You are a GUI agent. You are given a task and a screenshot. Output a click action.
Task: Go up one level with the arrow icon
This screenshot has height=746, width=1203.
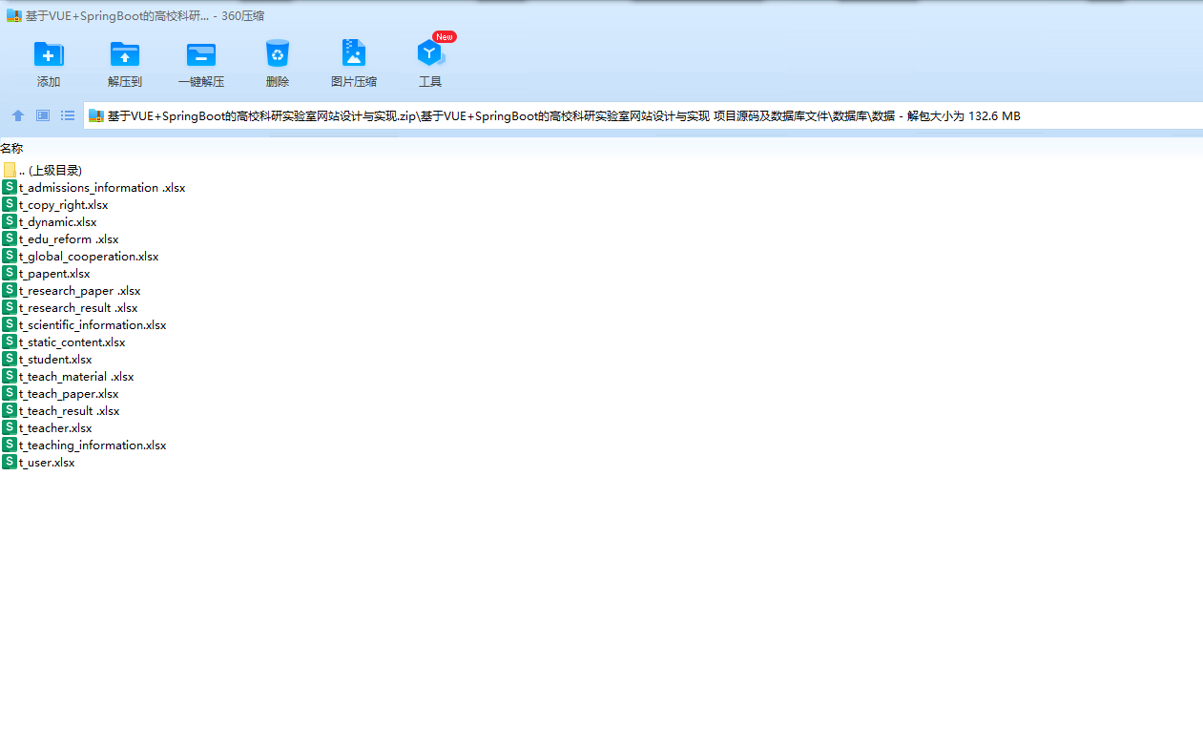point(18,115)
